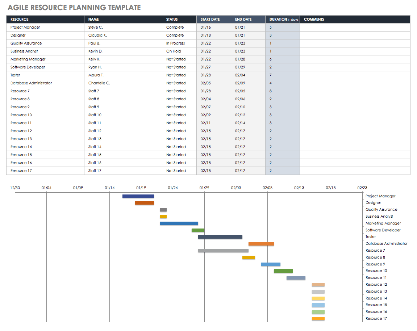This screenshot has height=331, width=417.
Task: Select the orange Designer bar on the chart
Action: point(145,203)
